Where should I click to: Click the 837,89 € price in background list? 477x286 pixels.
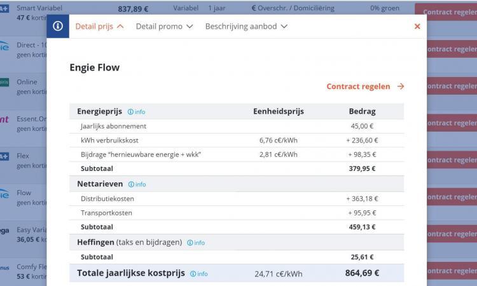133,9
